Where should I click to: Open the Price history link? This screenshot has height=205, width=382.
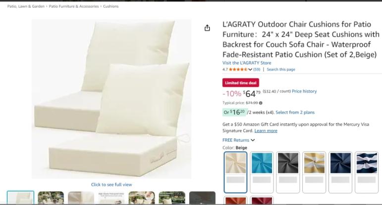click(304, 91)
